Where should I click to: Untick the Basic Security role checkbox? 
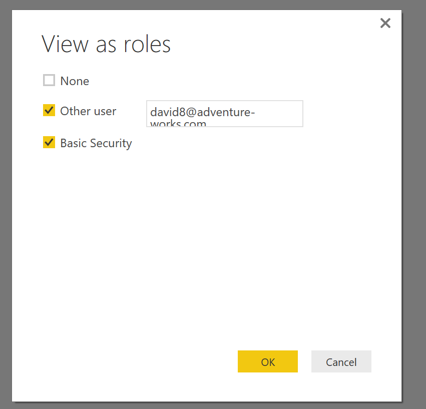point(49,143)
